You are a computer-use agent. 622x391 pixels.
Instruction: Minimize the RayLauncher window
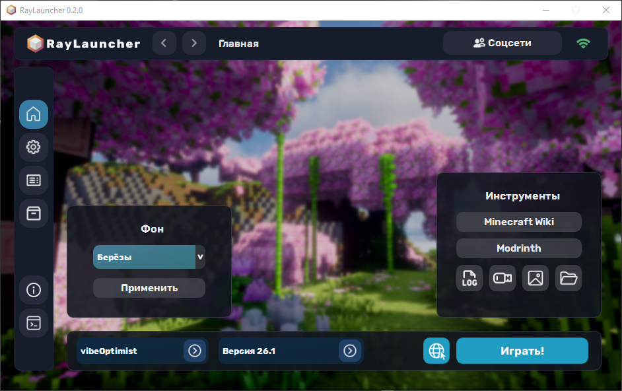[546, 11]
